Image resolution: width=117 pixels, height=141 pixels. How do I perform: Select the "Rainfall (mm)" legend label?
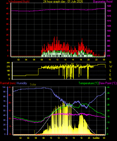click(8, 83)
